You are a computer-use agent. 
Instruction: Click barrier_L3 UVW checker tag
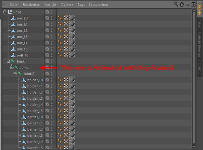[66, 135]
